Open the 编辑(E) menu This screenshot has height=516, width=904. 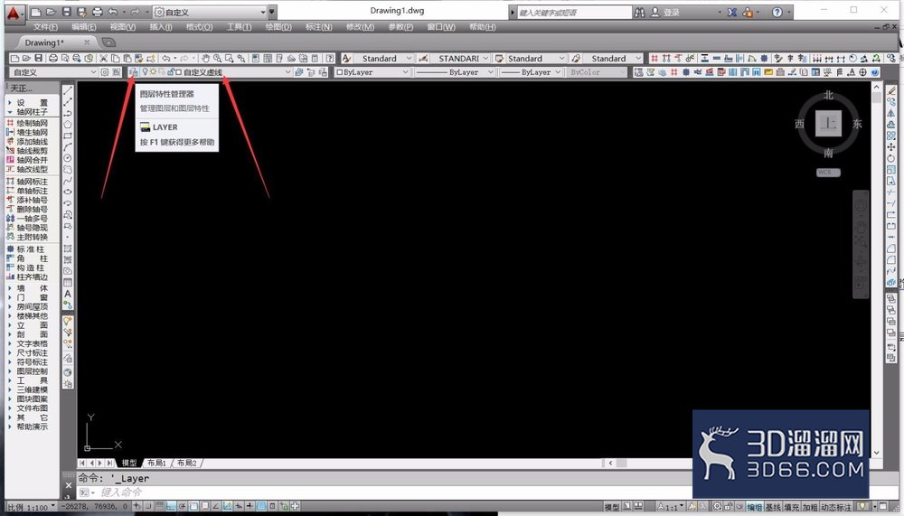(x=83, y=27)
